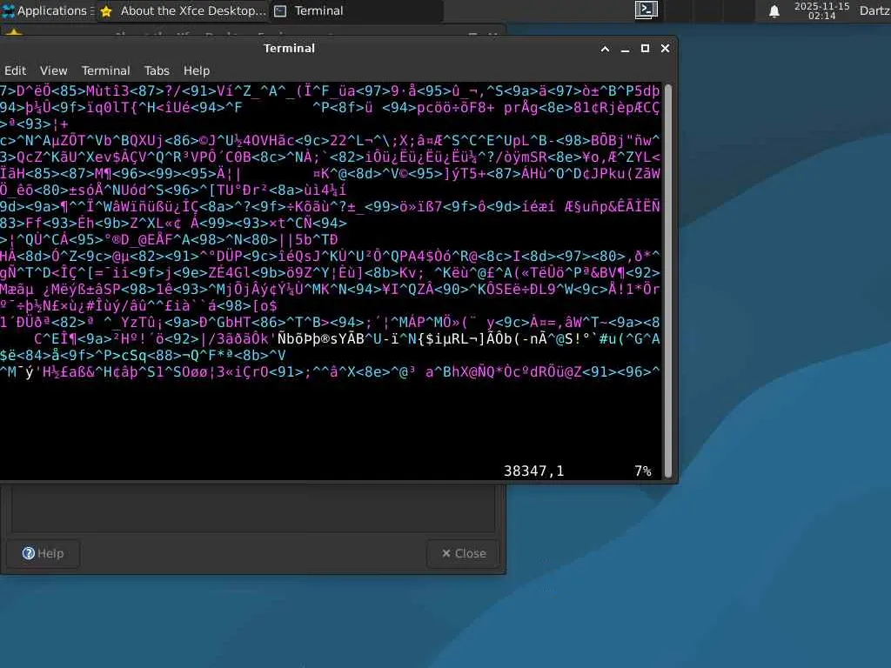This screenshot has width=891, height=668.
Task: Click the question mark icon on Help button
Action: click(29, 553)
